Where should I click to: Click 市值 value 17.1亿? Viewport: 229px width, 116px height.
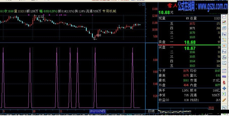click(x=216, y=80)
